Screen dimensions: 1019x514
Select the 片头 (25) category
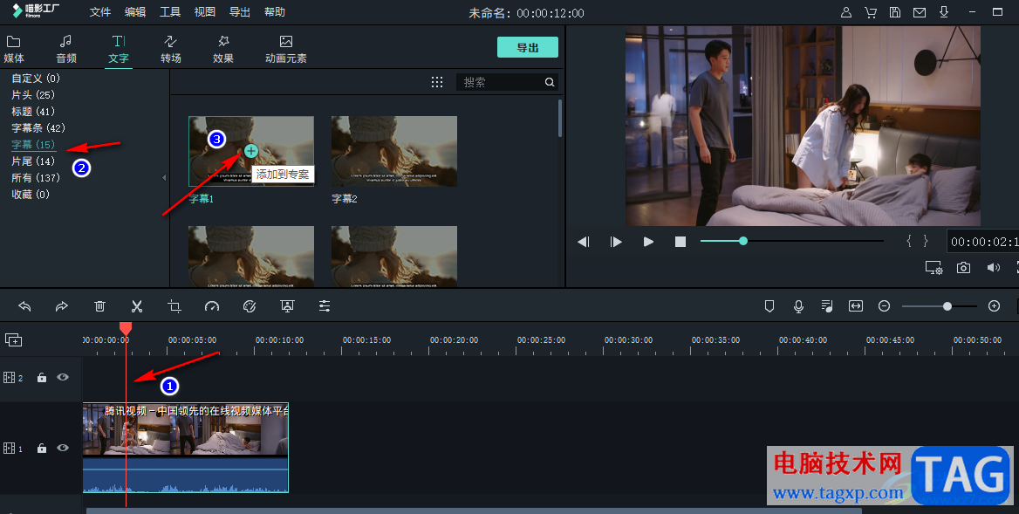coord(33,95)
